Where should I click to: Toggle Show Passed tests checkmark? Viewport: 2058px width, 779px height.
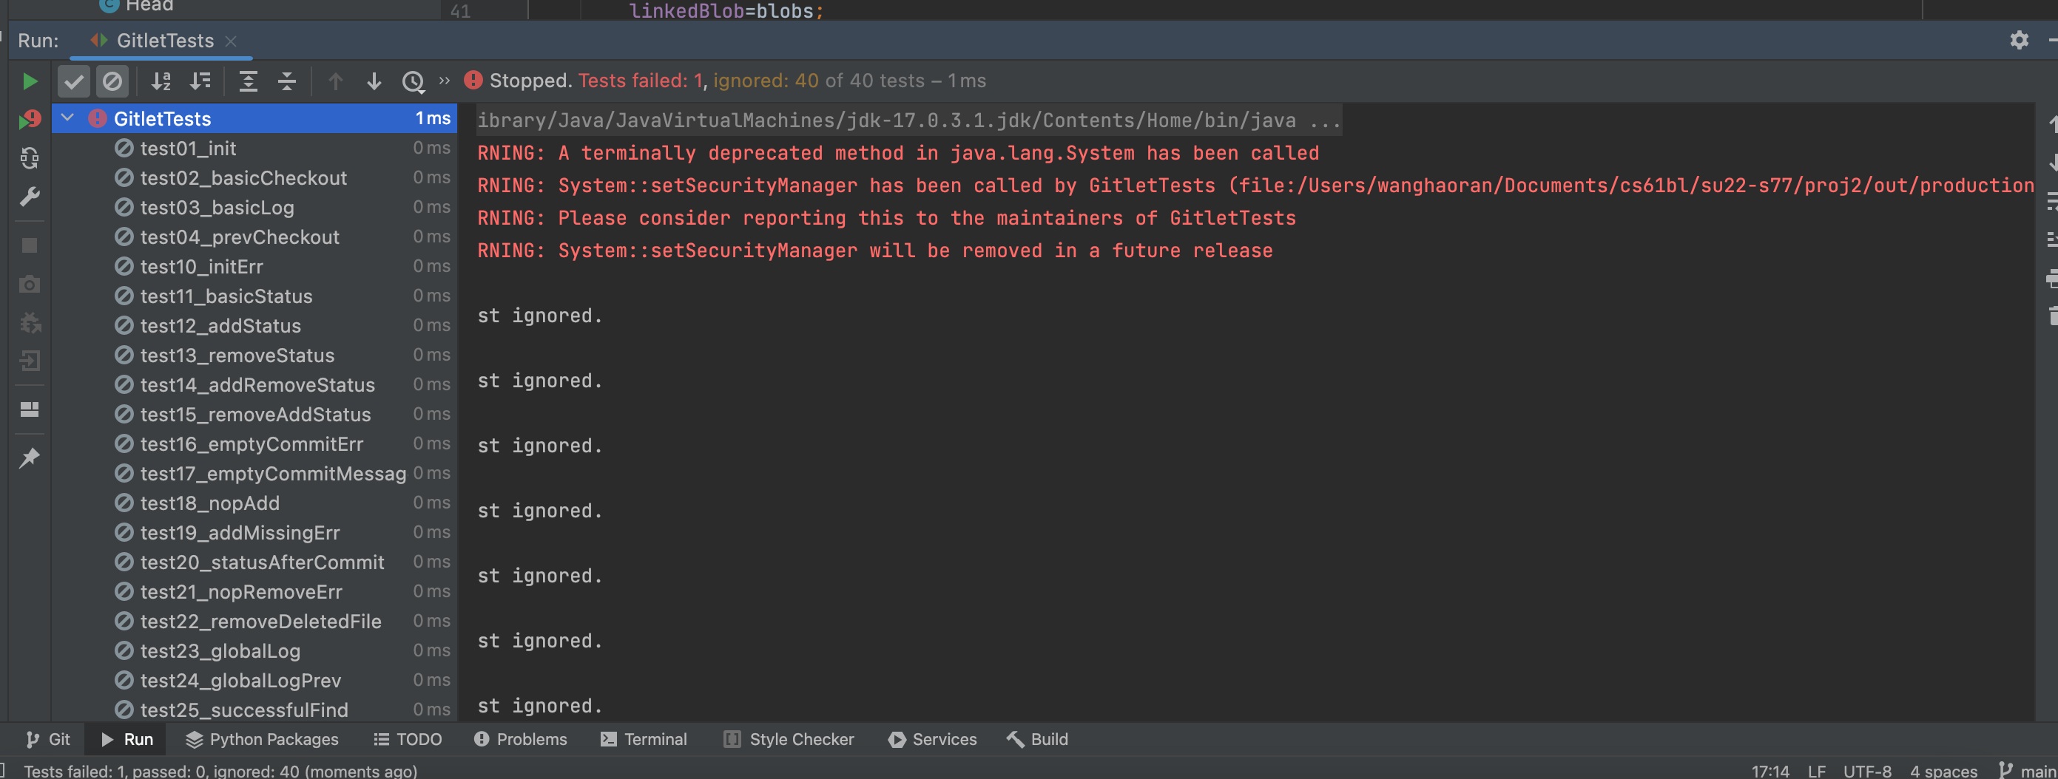click(x=73, y=81)
